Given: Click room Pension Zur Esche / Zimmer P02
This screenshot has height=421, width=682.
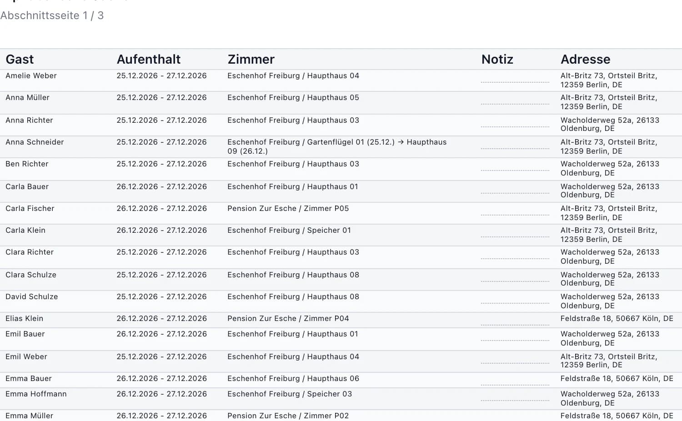Looking at the screenshot, I should [288, 416].
